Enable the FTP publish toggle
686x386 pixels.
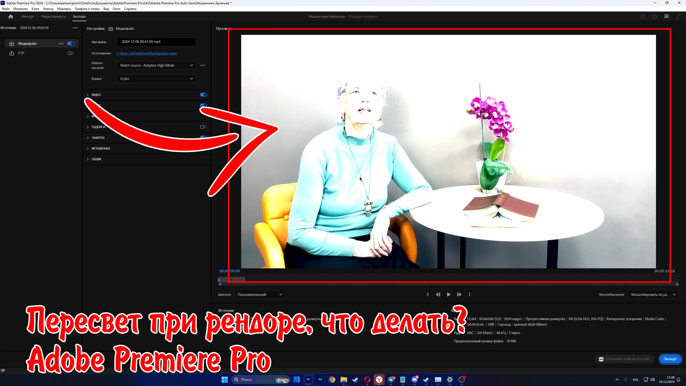click(70, 53)
